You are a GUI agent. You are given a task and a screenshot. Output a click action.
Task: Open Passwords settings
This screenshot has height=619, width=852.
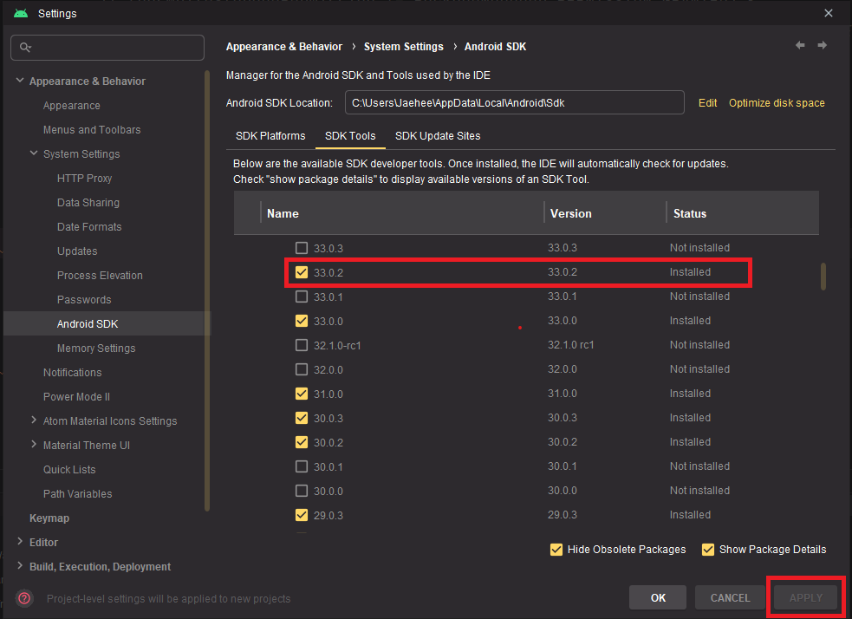click(84, 299)
